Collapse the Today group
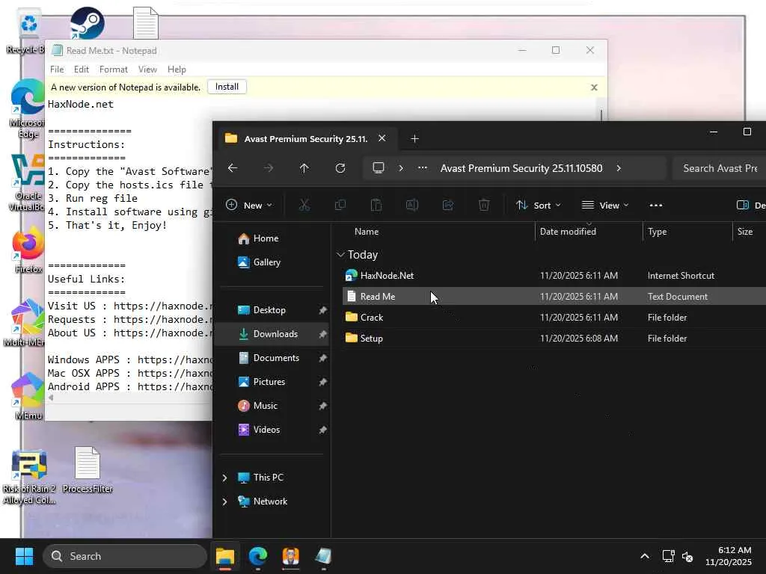Screen dimensions: 766x574 click(340, 254)
